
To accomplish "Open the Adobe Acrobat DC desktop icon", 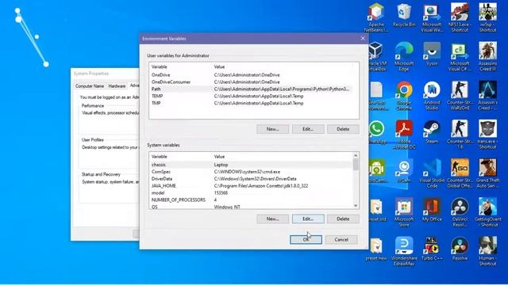I will coord(404,135).
